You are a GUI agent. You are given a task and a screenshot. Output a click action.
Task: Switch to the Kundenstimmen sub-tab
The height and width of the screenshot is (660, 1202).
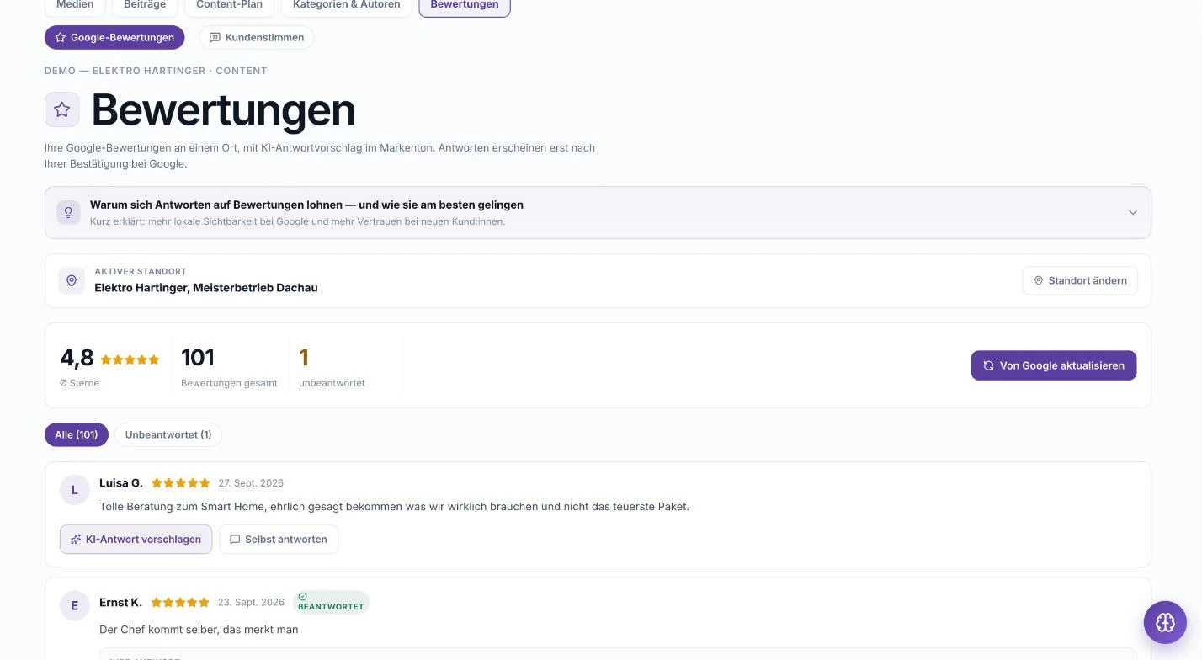coord(257,37)
